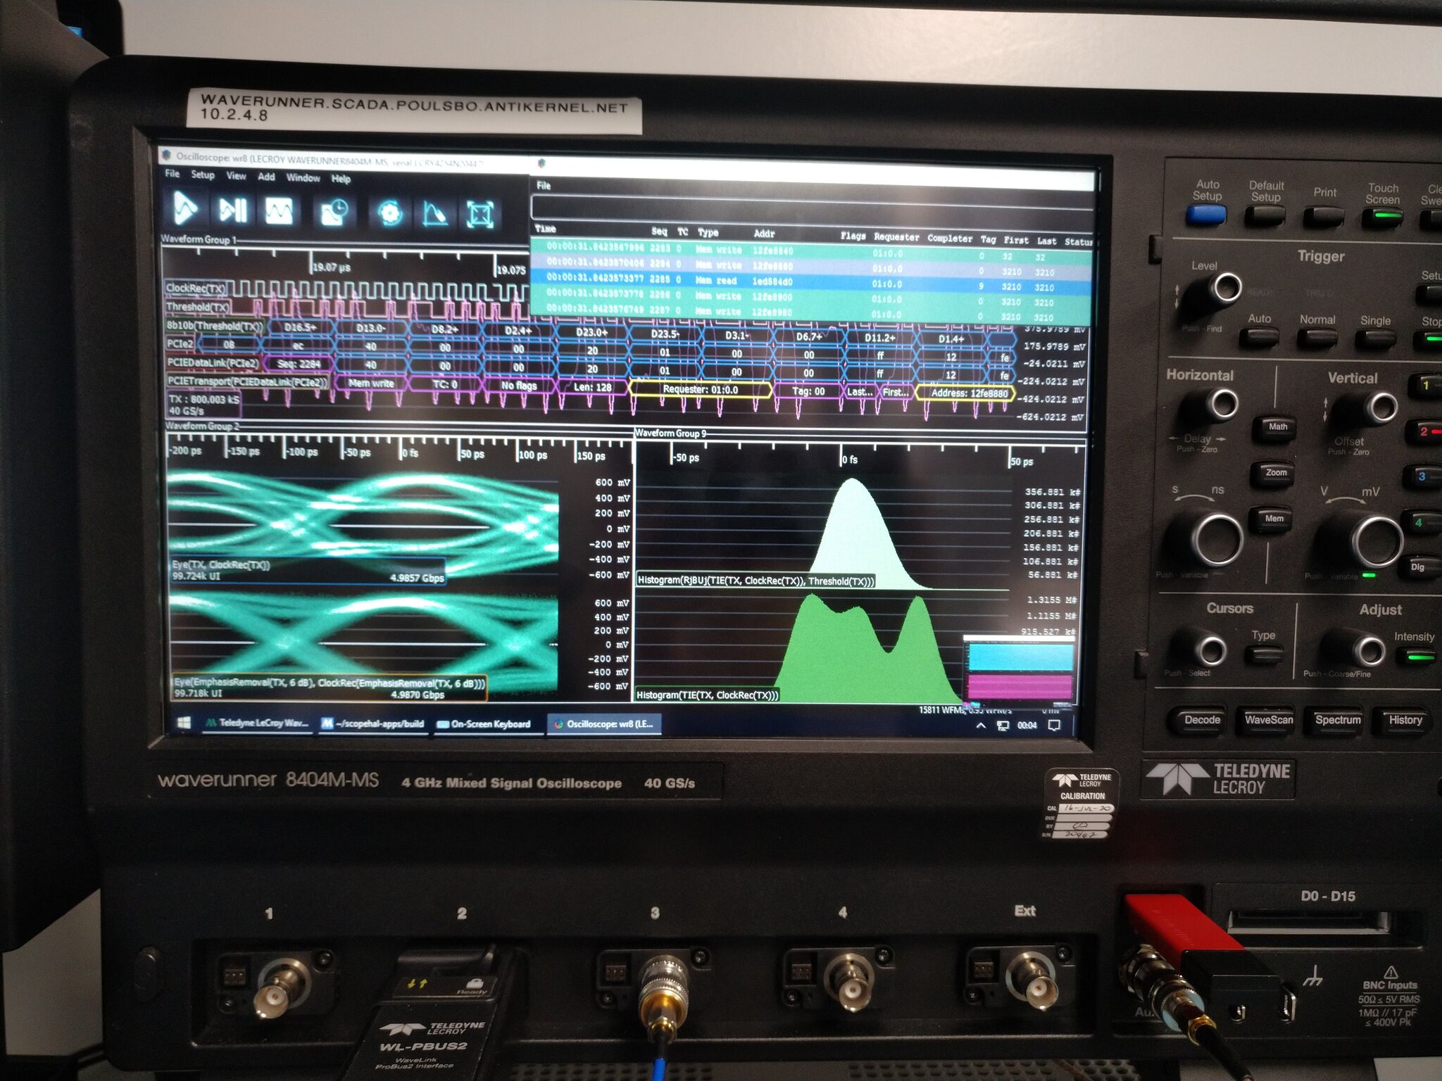This screenshot has height=1081, width=1442.
Task: Click the Requester: 01:0.0 cell
Action: (x=701, y=389)
